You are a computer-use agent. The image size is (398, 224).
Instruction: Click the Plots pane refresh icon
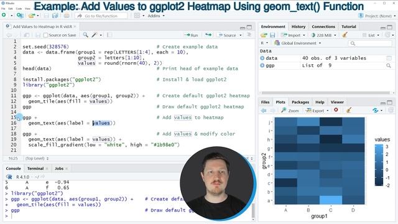(x=376, y=110)
